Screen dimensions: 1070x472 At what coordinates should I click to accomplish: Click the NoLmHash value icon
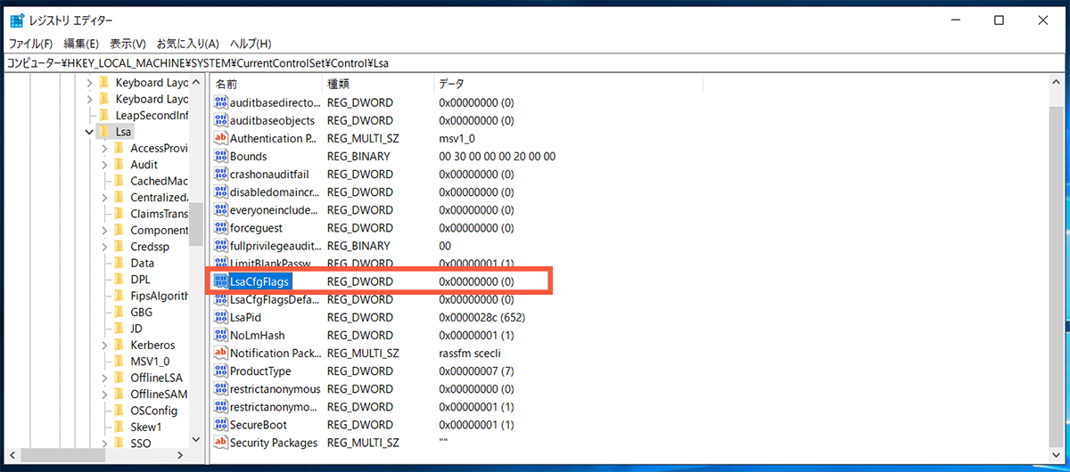[x=221, y=335]
